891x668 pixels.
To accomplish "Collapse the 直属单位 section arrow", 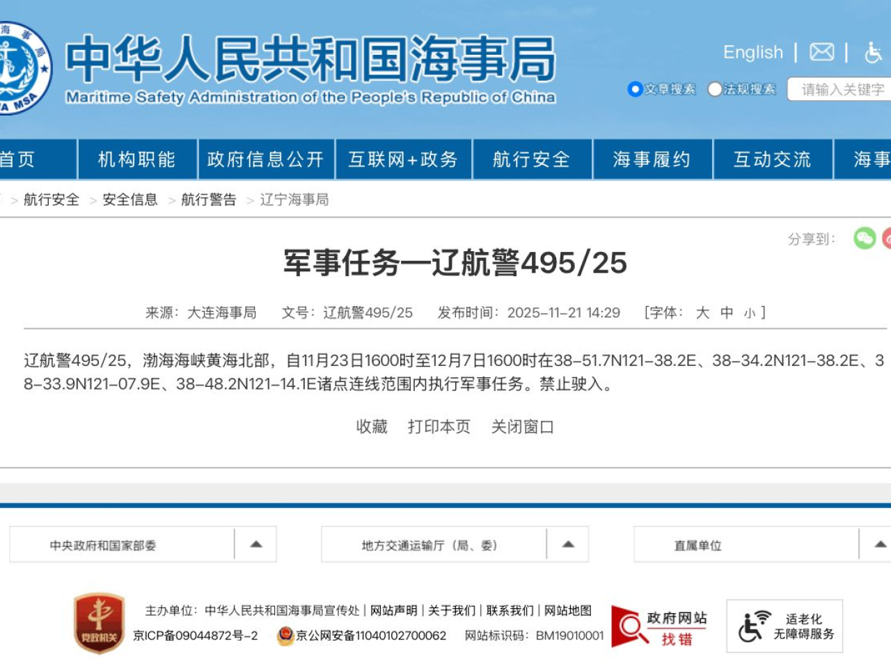I will tap(881, 545).
